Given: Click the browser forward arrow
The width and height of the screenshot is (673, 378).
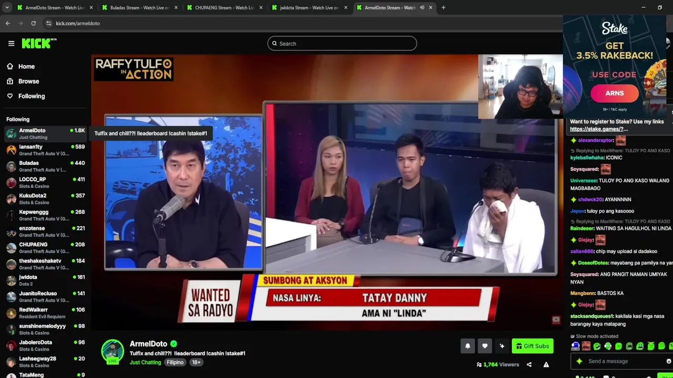Looking at the screenshot, I should (21, 23).
